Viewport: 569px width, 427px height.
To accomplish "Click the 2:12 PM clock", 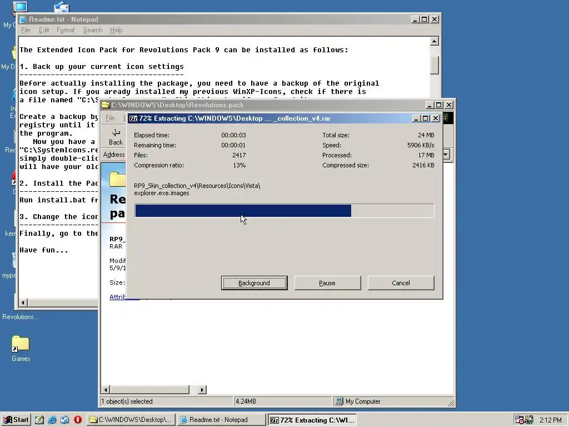I will [551, 420].
